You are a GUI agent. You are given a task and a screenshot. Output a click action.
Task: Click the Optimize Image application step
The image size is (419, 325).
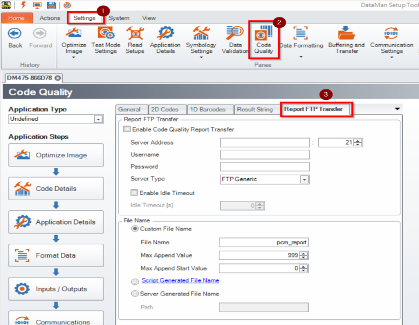pos(56,155)
